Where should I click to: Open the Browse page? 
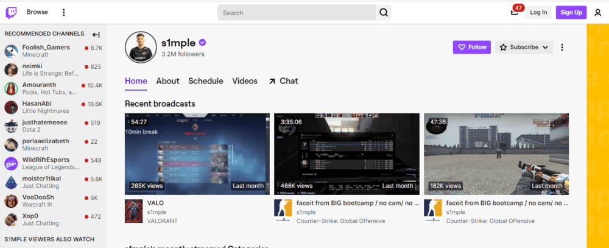(37, 12)
